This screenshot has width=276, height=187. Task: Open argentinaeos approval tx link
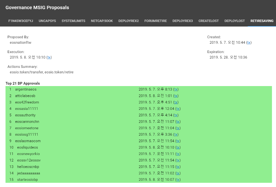click(x=176, y=89)
